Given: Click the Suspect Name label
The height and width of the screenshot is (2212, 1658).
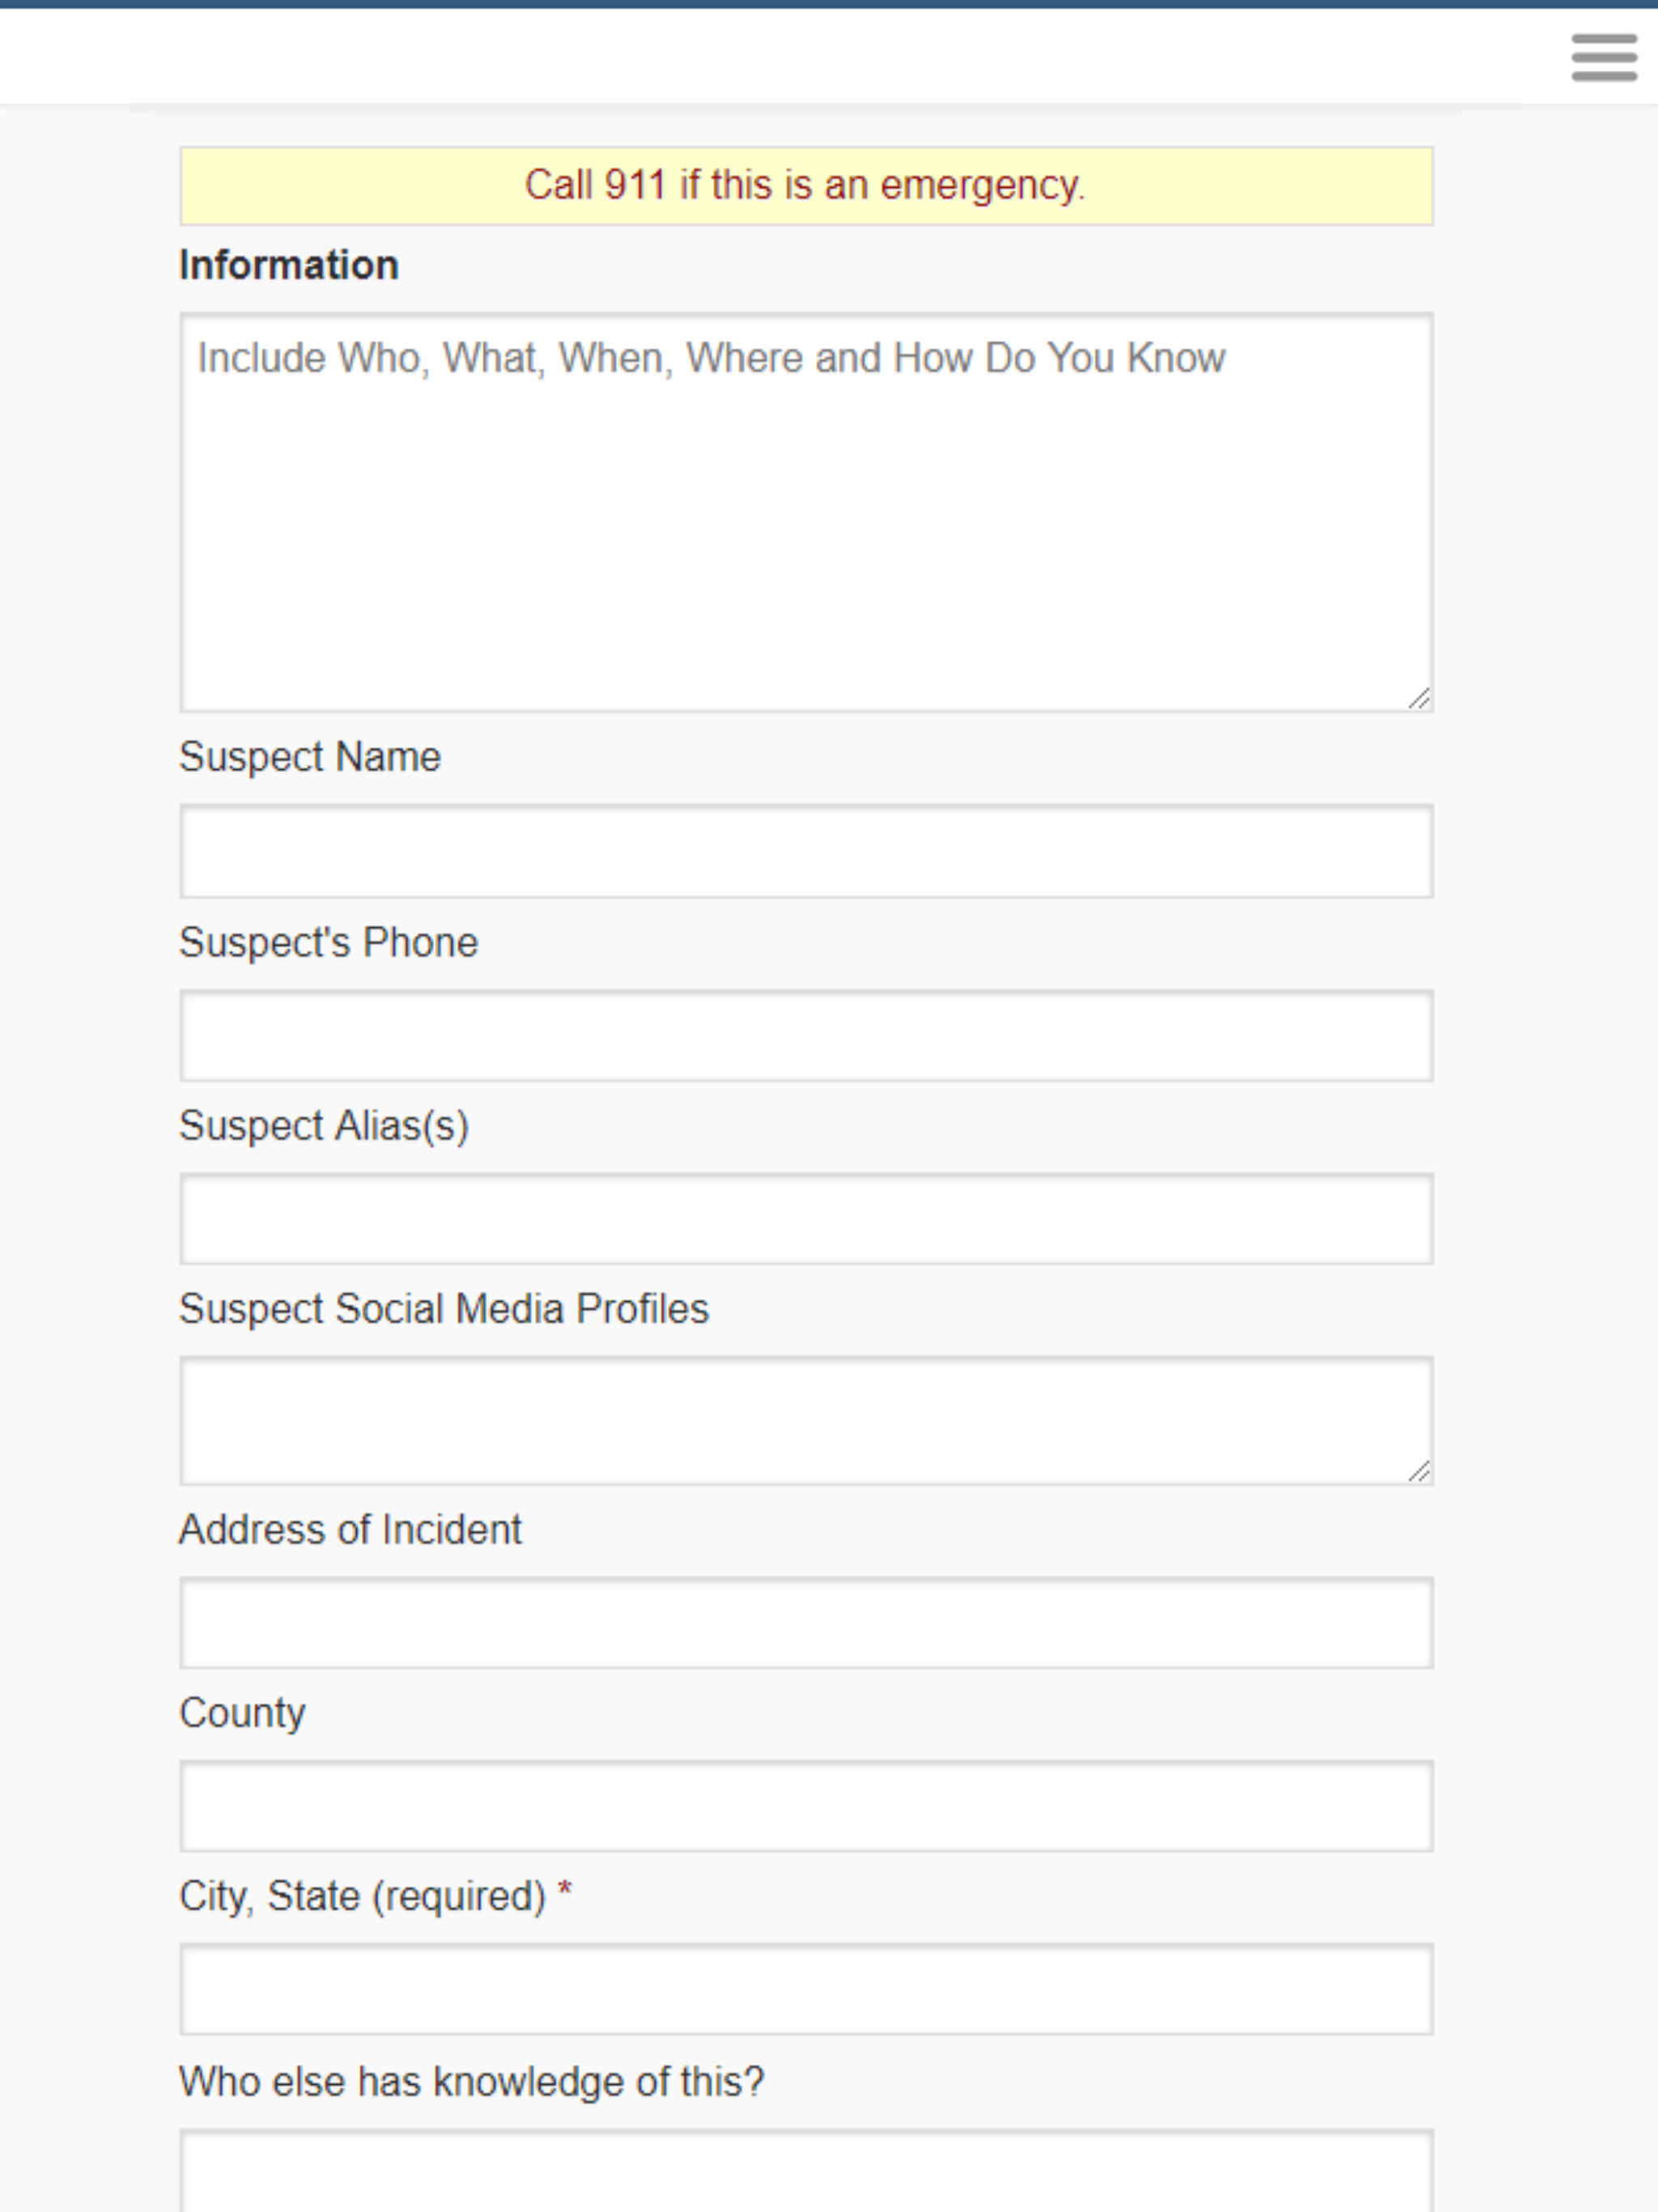Looking at the screenshot, I should pyautogui.click(x=310, y=756).
